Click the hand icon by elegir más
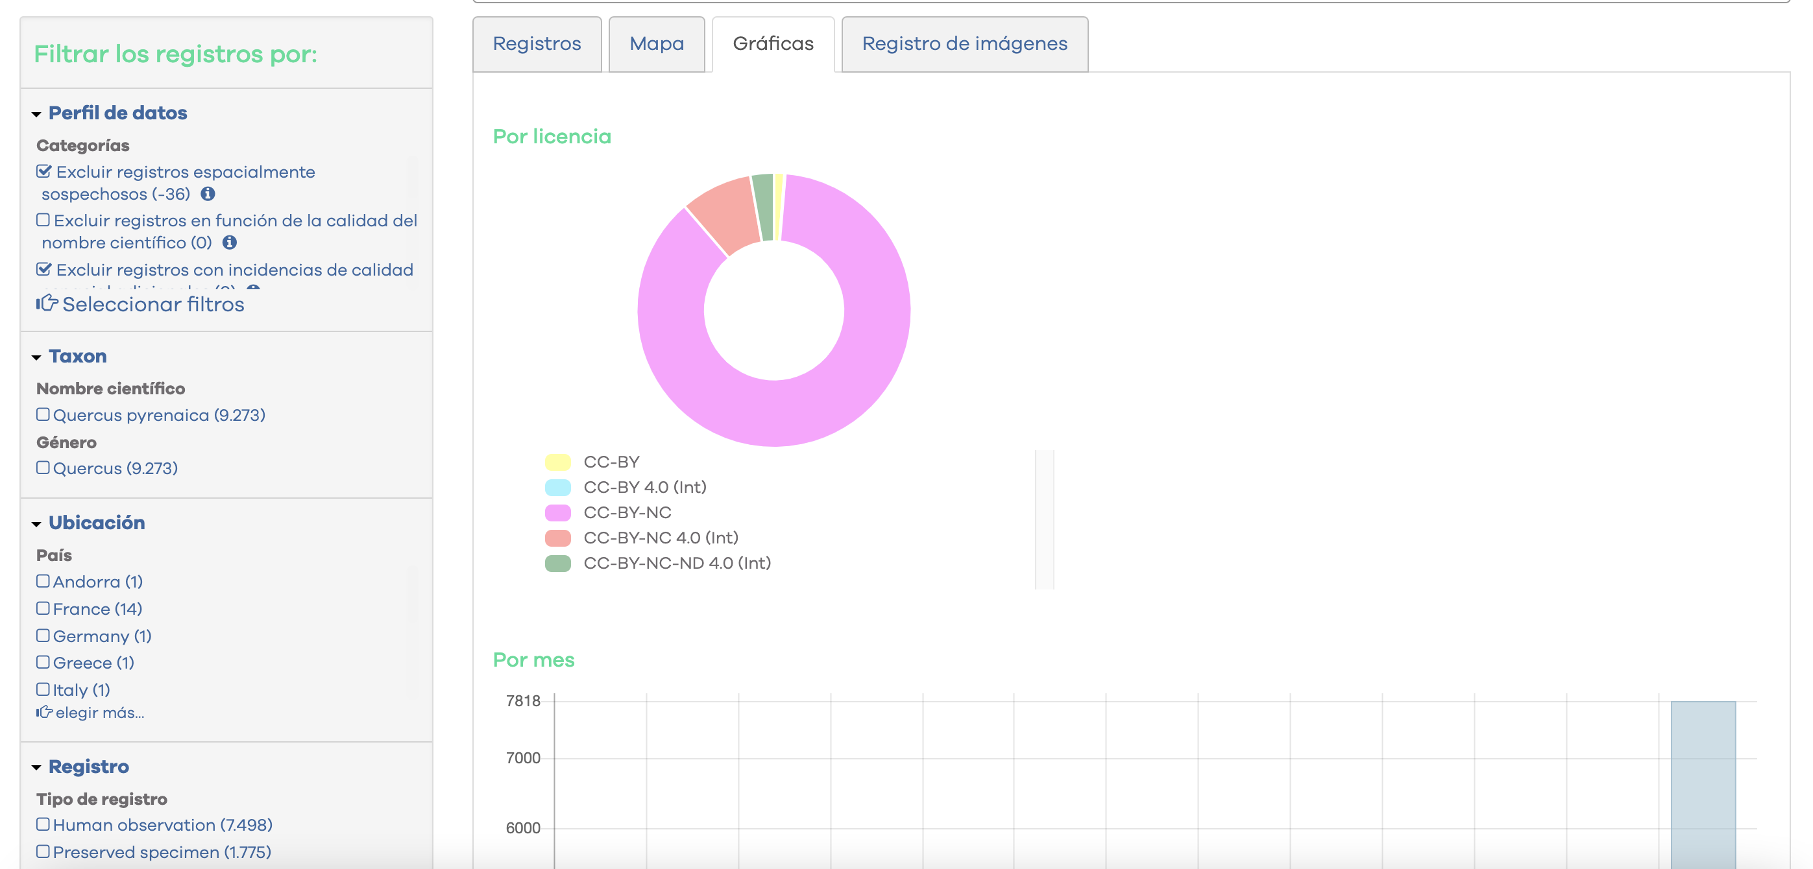Viewport: 1813px width, 869px height. [x=43, y=712]
